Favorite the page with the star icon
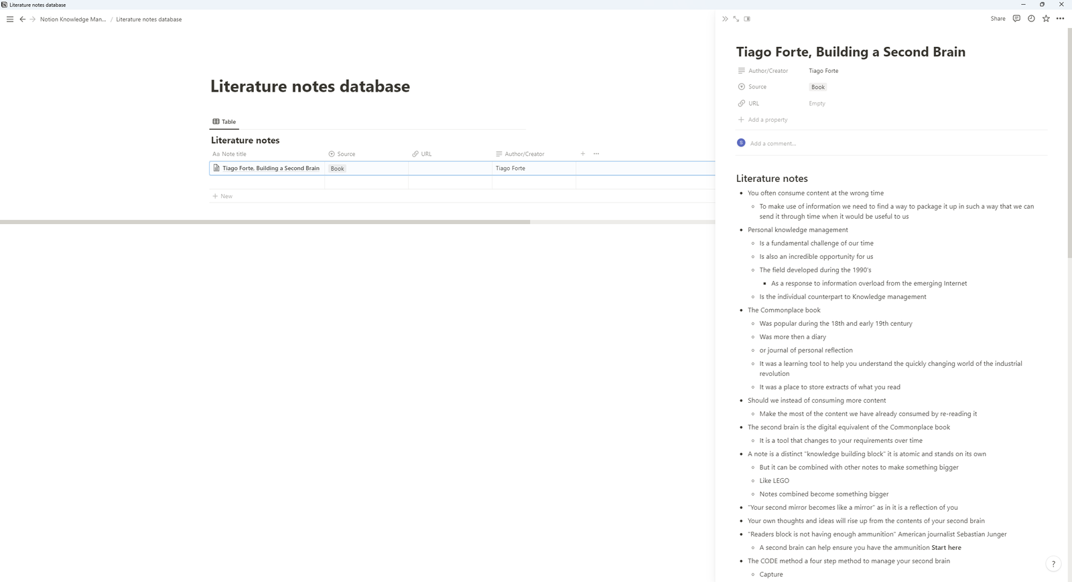This screenshot has width=1072, height=582. [x=1046, y=19]
